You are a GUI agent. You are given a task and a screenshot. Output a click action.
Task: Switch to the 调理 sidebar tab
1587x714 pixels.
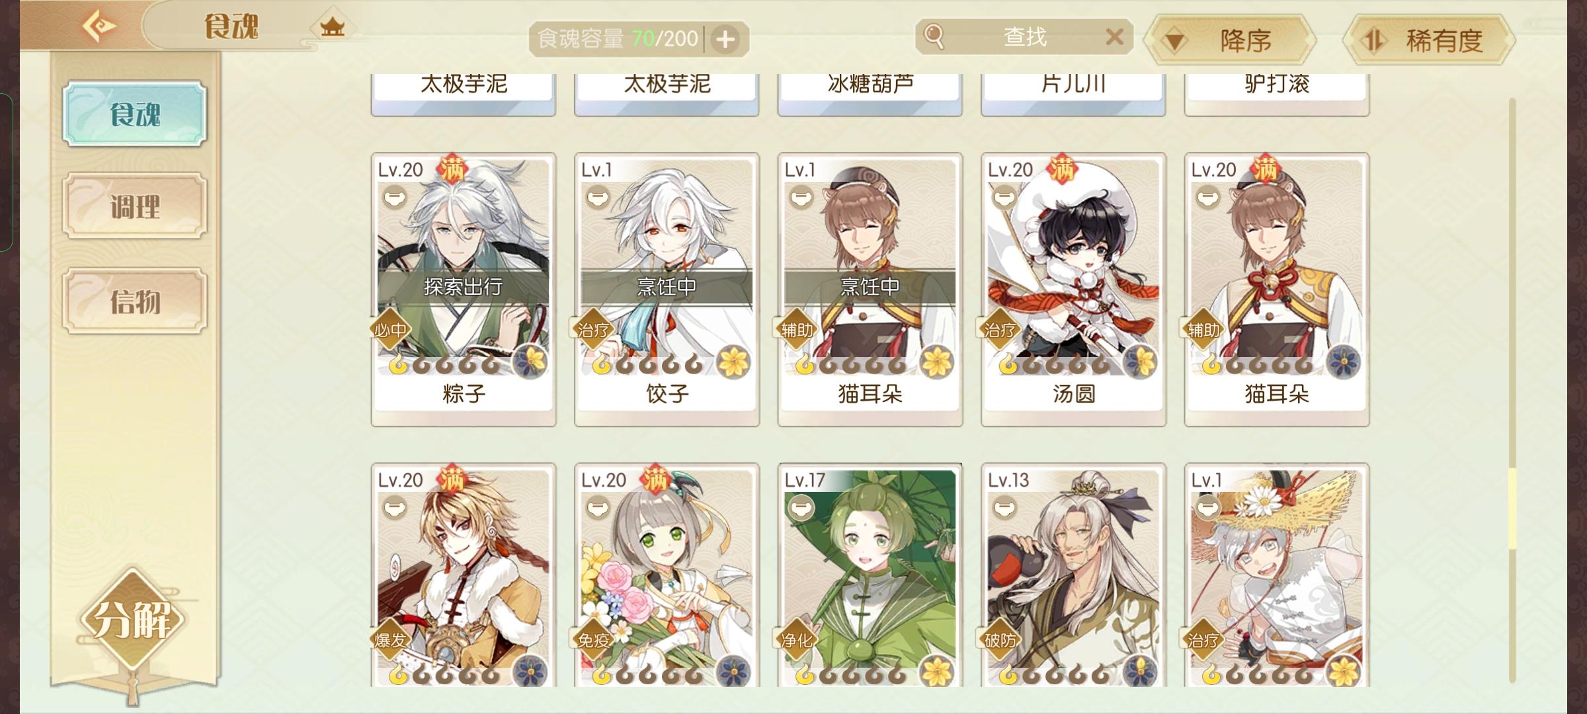[x=135, y=206]
